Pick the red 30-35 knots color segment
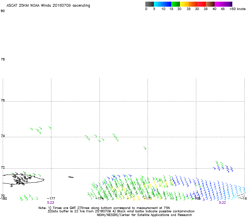The height and width of the screenshot is (217, 247). (202, 4)
